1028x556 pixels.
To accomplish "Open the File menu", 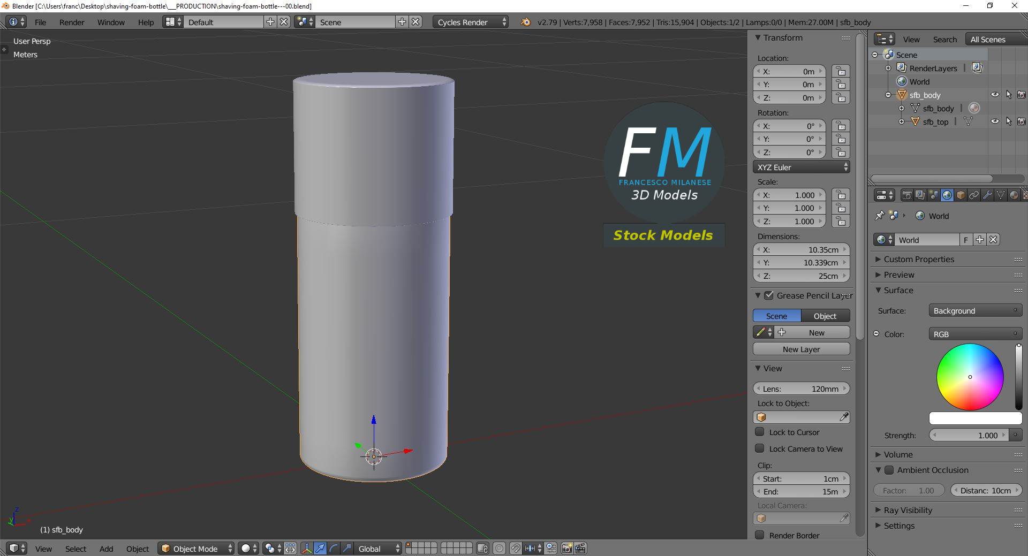I will [x=40, y=22].
